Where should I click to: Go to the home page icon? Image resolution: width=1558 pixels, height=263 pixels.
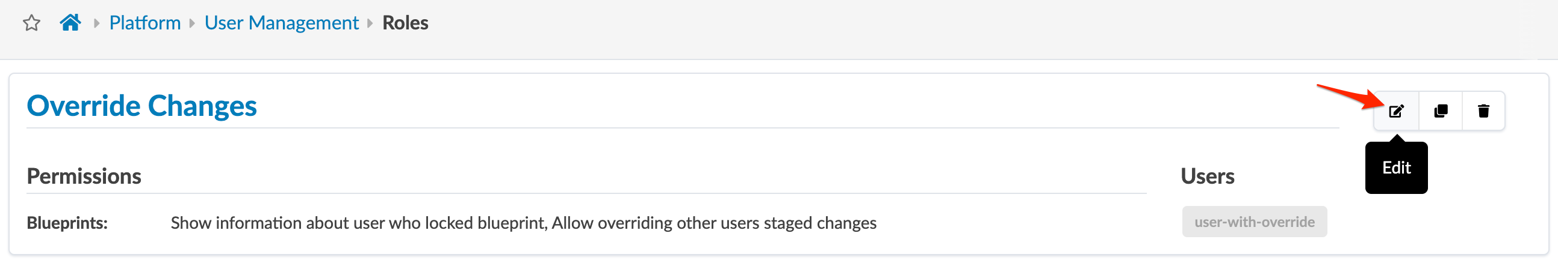[70, 23]
